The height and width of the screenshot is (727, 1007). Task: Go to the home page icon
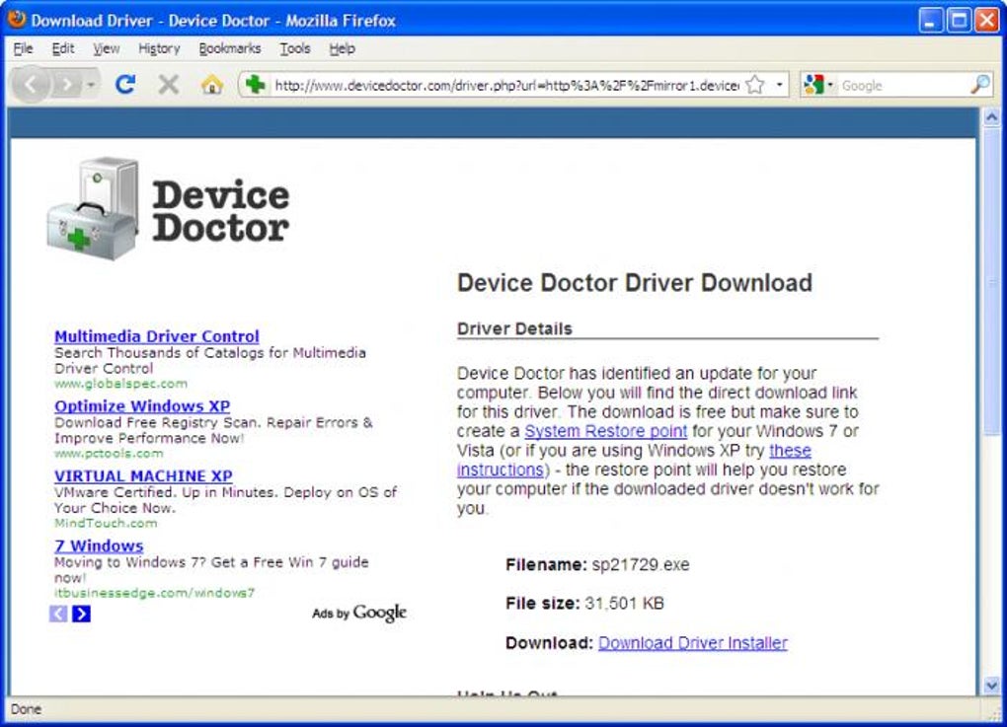[211, 84]
